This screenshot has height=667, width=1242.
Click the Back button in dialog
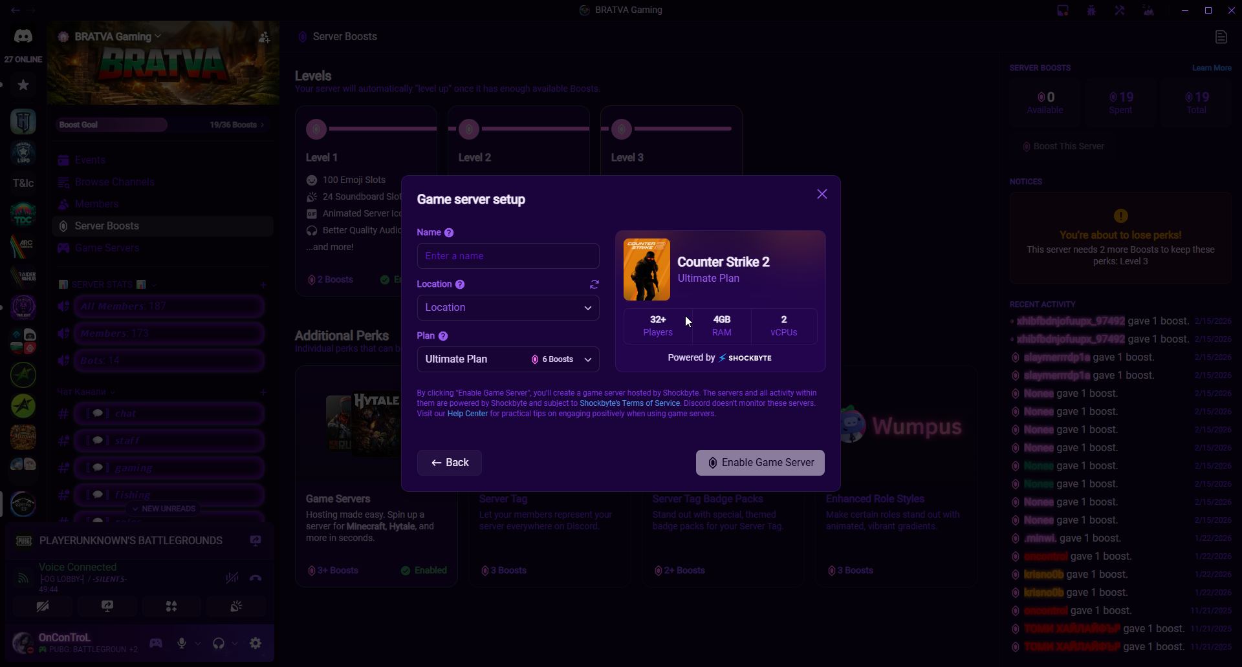tap(449, 463)
